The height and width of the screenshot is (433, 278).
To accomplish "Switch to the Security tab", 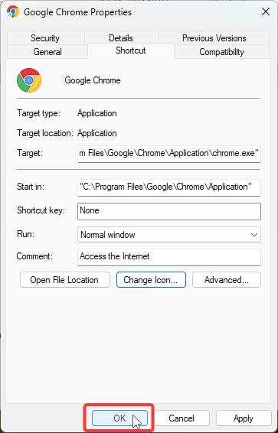I will pyautogui.click(x=45, y=38).
